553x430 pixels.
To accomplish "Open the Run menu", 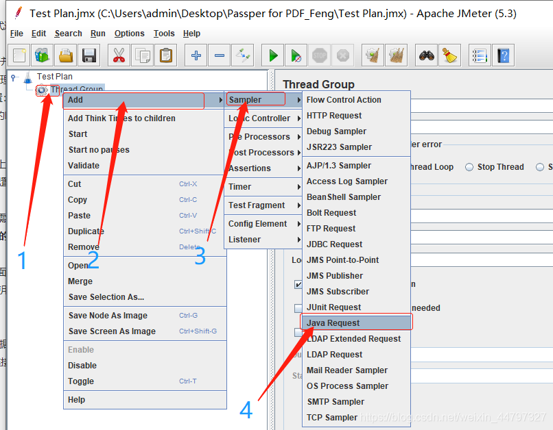I will [x=97, y=34].
